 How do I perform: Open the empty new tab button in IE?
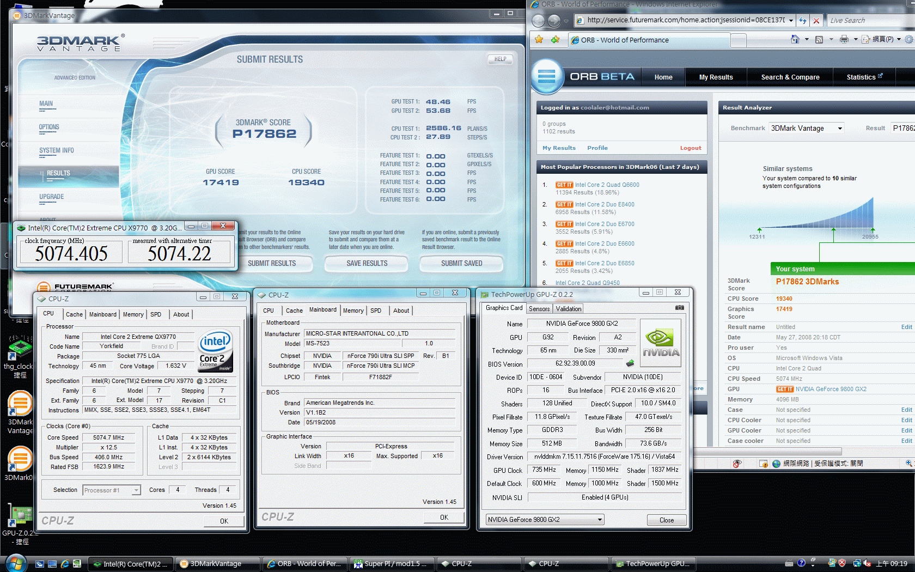[x=739, y=40]
